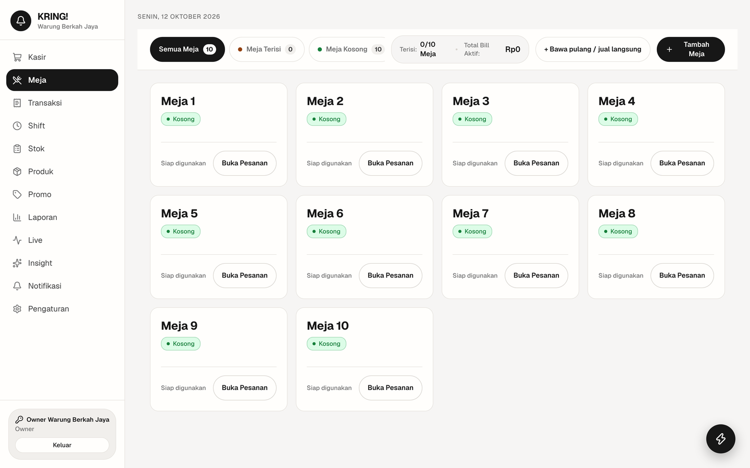Click Siap digunakan text on Meja 10

point(329,388)
